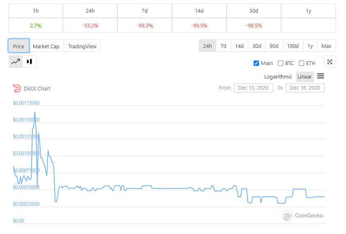Uncheck the Main currency checkbox
This screenshot has width=346, height=234.
point(256,63)
